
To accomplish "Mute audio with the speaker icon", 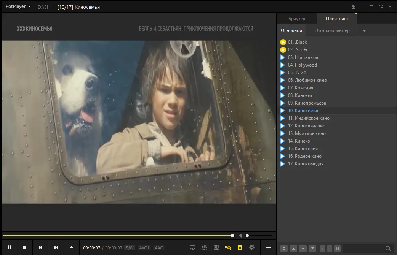I will pyautogui.click(x=241, y=236).
